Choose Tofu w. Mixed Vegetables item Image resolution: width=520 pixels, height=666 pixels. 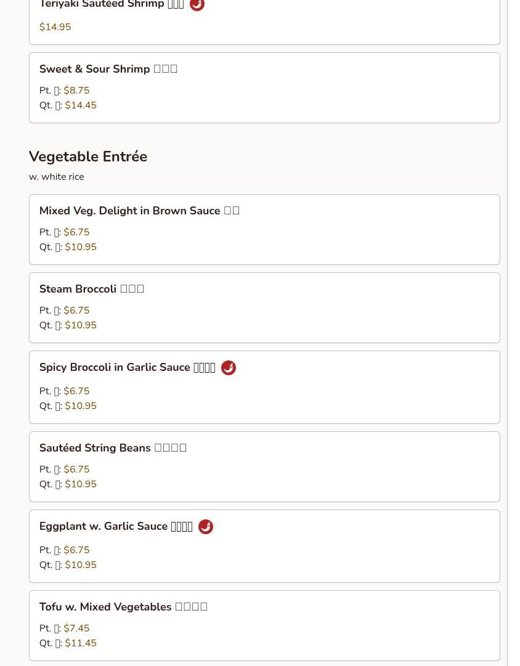click(123, 607)
